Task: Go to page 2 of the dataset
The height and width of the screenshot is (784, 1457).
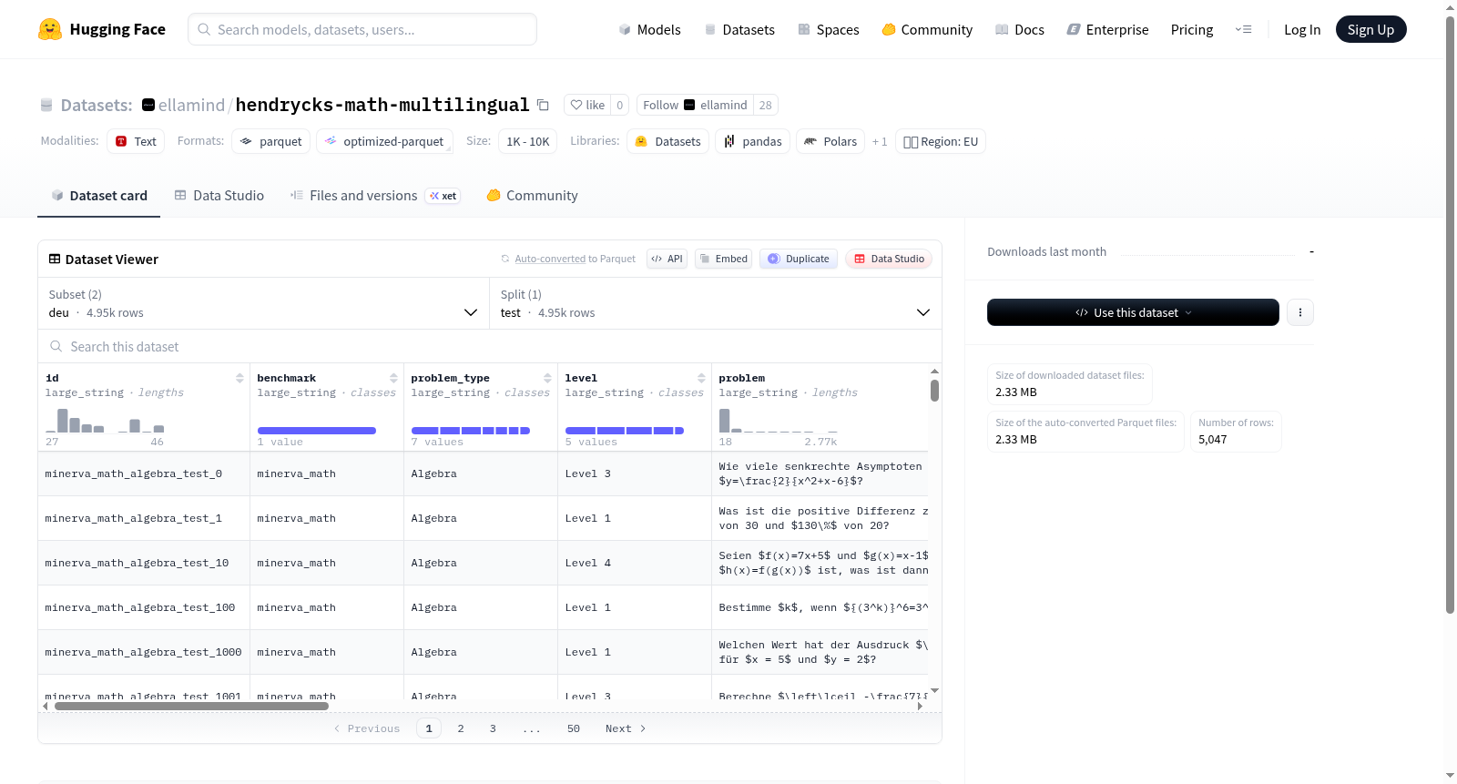Action: coord(461,728)
